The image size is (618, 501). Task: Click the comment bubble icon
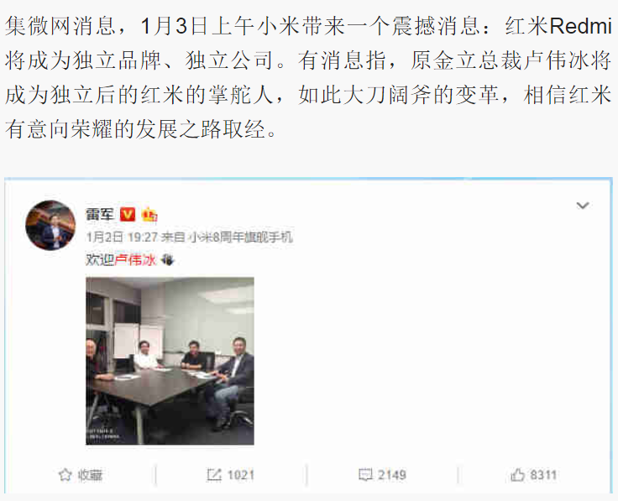365,475
